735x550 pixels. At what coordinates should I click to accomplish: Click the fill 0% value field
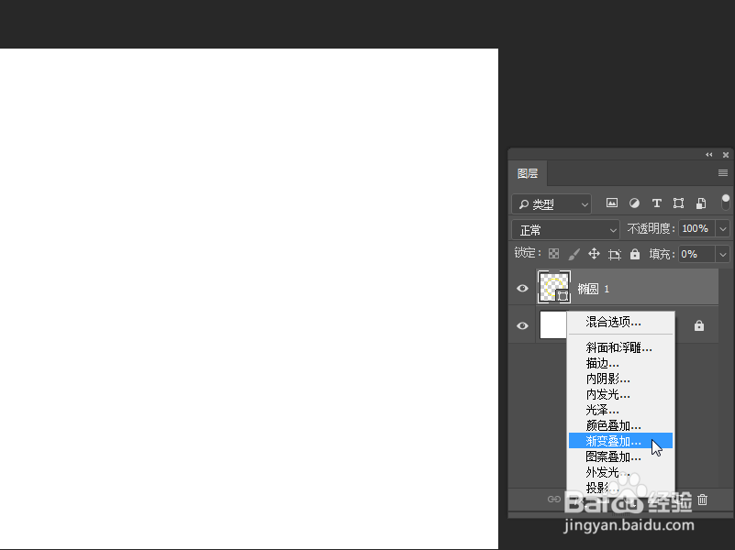[696, 255]
